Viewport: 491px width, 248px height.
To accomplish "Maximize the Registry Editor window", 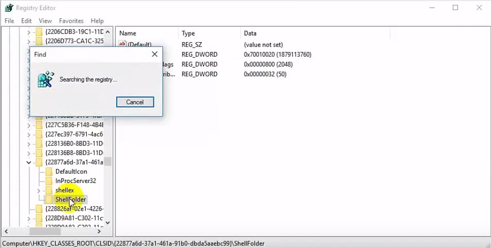I will tap(455, 8).
